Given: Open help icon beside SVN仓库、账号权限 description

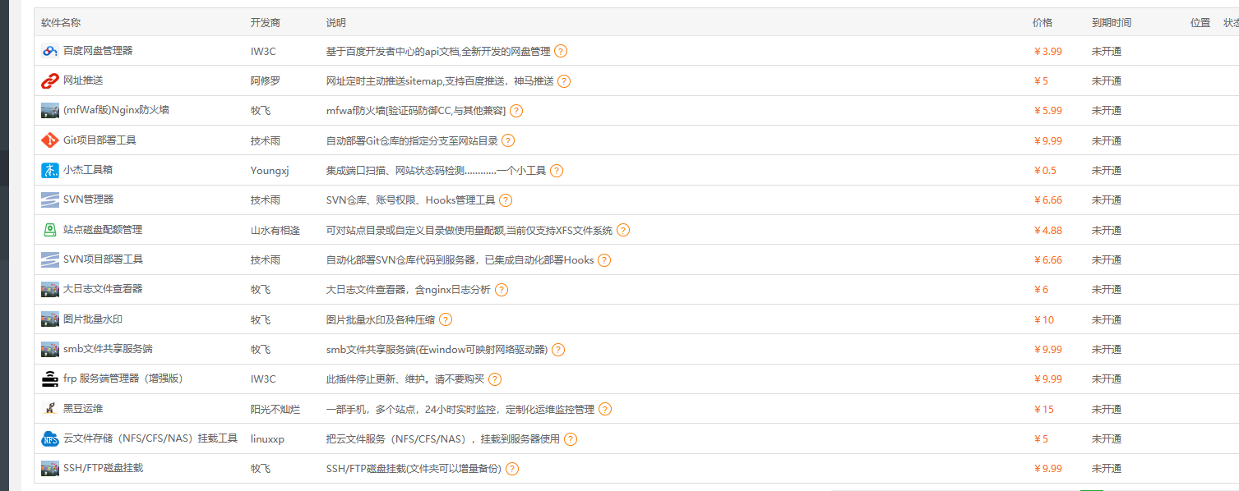Looking at the screenshot, I should click(x=506, y=200).
